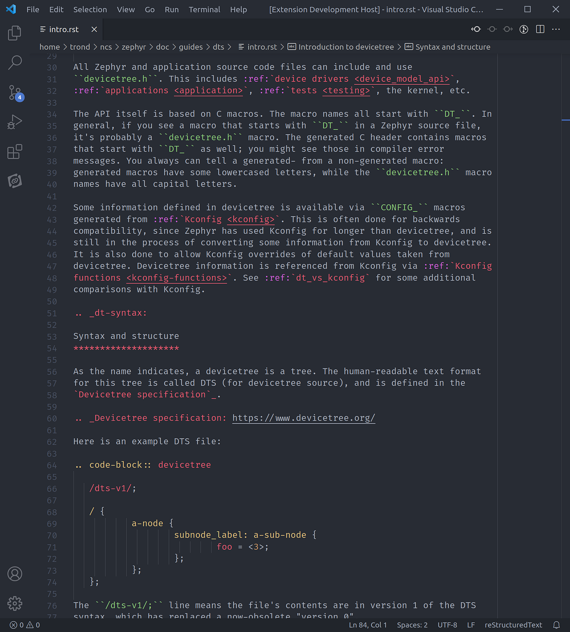Split the editor into two columns
Screen dimensions: 570x632
(x=540, y=29)
